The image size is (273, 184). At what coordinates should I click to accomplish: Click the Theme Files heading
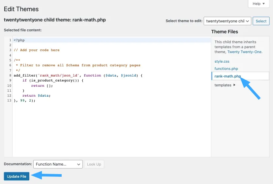tap(225, 32)
